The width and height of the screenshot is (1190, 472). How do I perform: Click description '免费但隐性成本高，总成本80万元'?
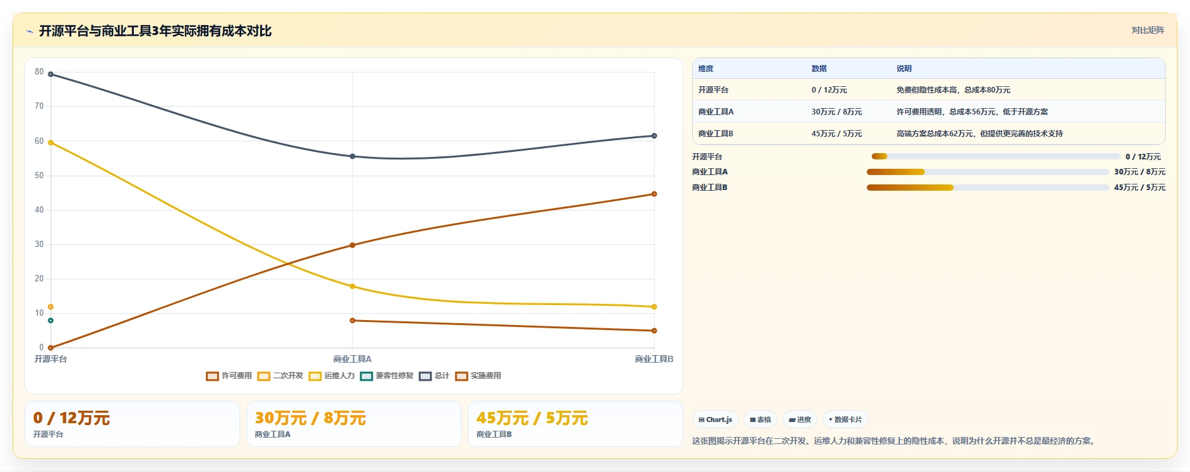(x=953, y=90)
